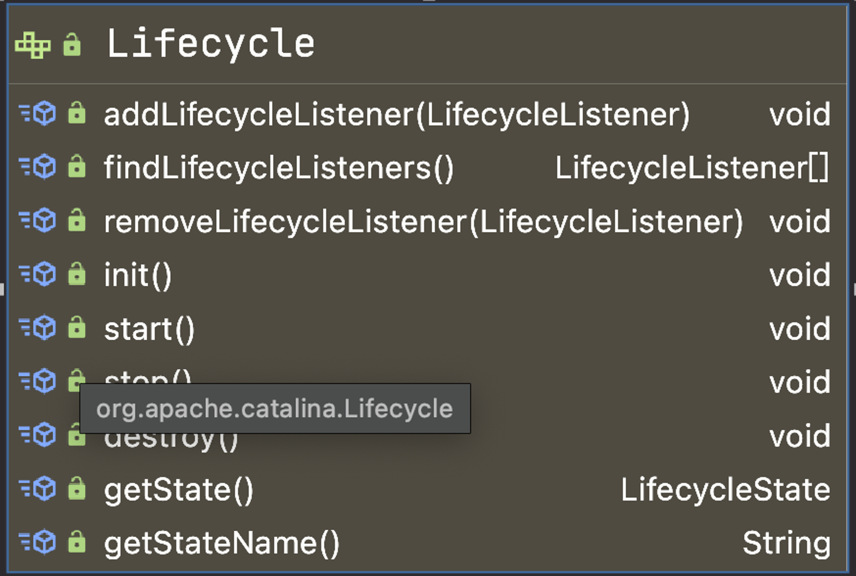Click the start() method icon
The image size is (856, 576).
(38, 328)
